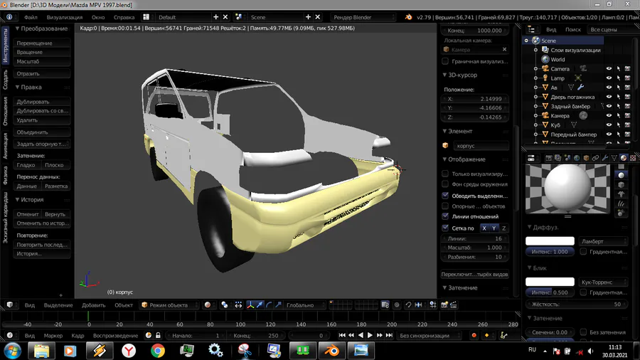Viewport: 640px width, 360px height.
Task: Click the Перемещение button
Action: coord(42,43)
